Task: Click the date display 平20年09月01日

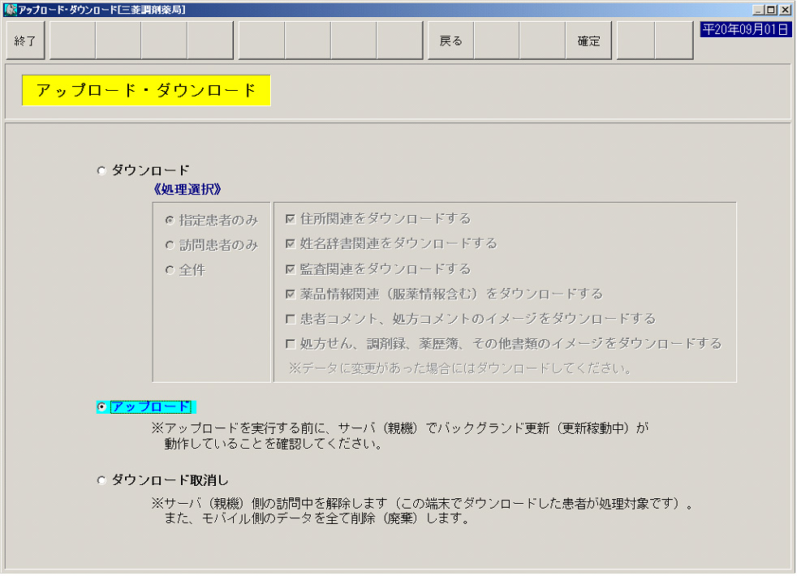Action: click(745, 29)
